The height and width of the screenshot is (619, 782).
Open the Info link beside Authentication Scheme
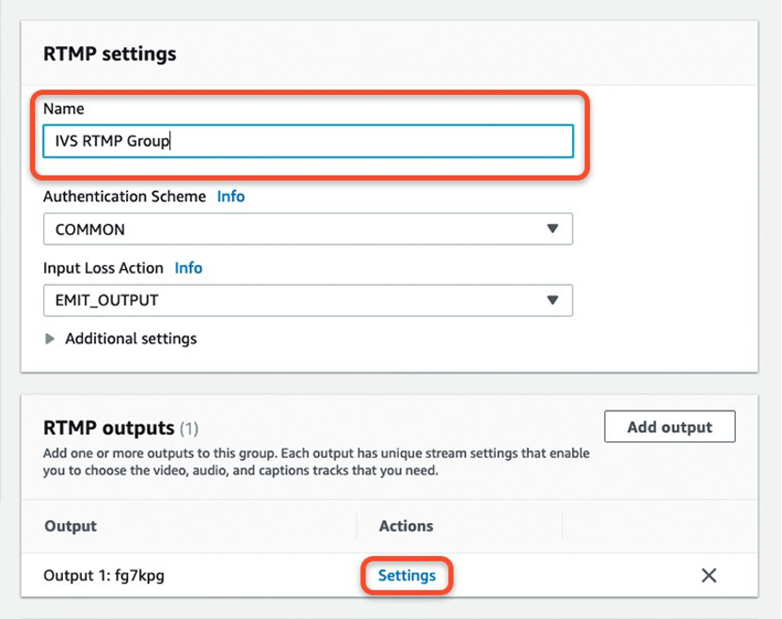point(231,196)
